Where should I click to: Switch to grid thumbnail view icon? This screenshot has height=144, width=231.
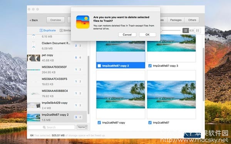point(186,31)
